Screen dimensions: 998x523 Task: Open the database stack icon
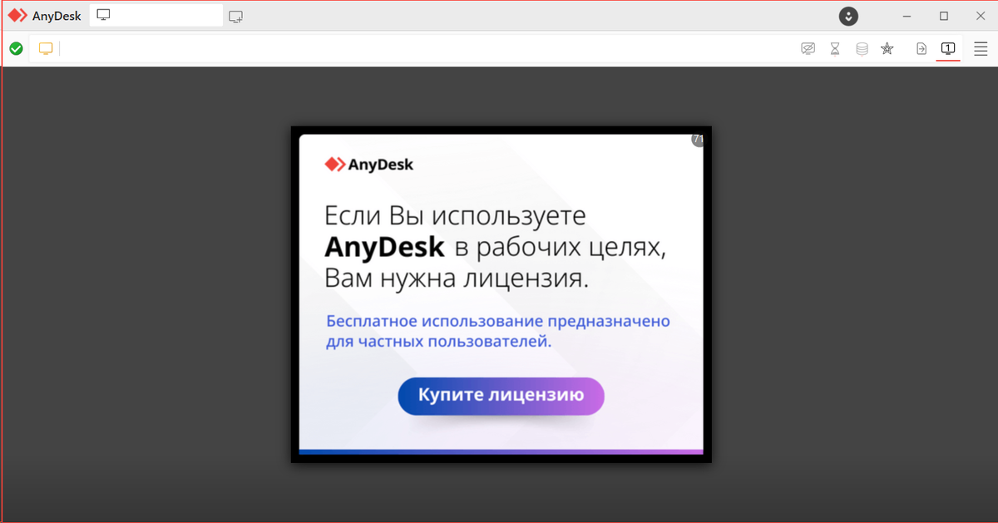tap(862, 49)
